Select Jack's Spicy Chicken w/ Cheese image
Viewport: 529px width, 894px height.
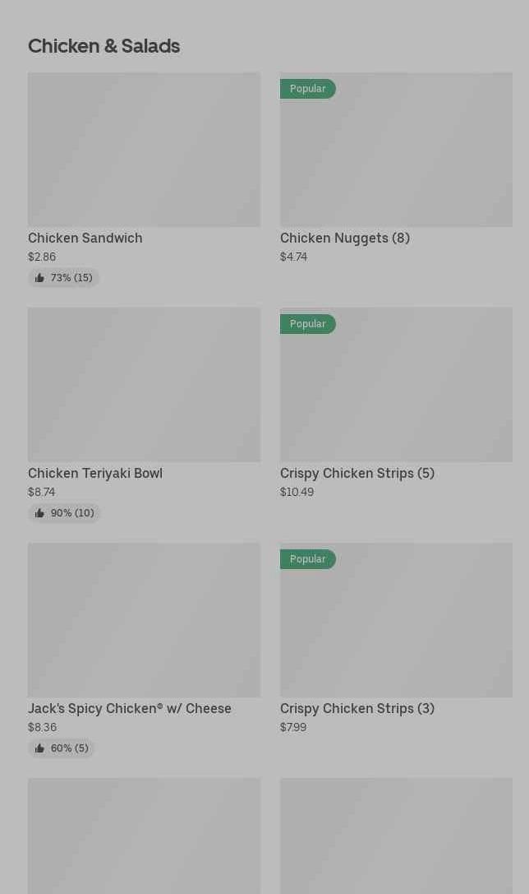click(144, 620)
